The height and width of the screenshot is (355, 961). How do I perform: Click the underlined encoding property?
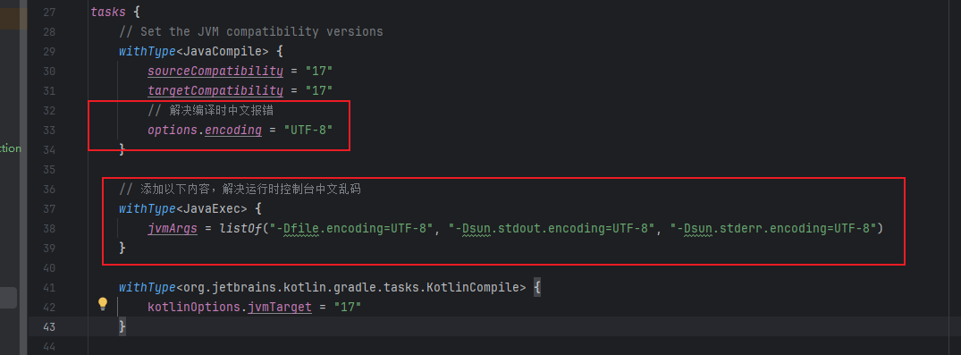(x=233, y=130)
